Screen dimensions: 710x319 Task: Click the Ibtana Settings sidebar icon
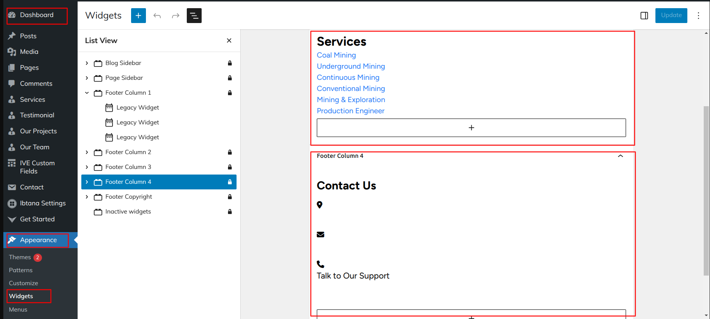pos(12,204)
